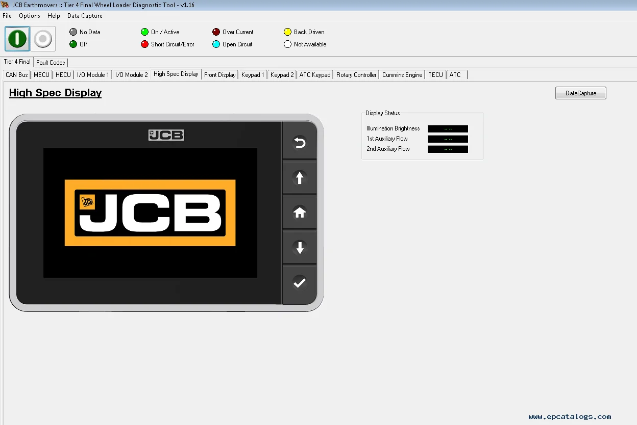
Task: Click the DataCapture button
Action: 580,93
